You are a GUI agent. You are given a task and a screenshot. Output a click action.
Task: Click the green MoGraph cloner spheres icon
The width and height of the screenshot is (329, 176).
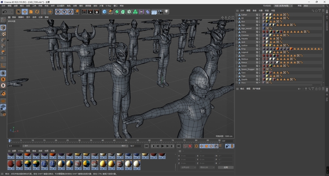(x=136, y=12)
